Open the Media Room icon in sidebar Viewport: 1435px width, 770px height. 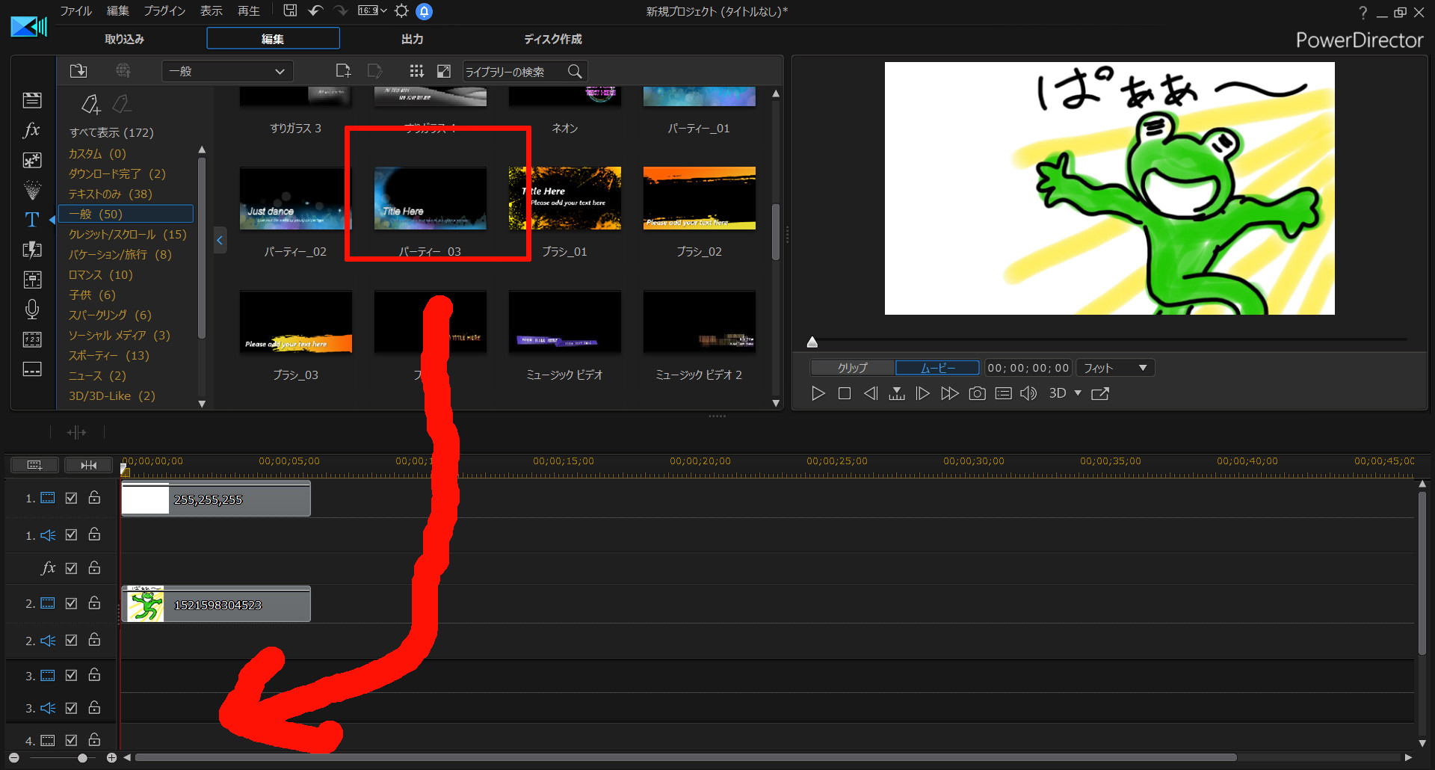coord(32,100)
